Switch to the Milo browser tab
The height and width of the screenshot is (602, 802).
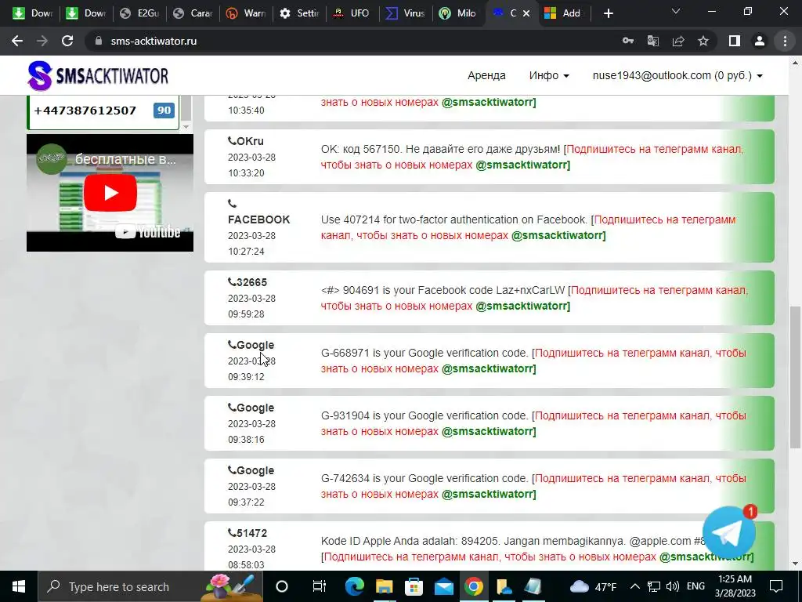pyautogui.click(x=460, y=13)
